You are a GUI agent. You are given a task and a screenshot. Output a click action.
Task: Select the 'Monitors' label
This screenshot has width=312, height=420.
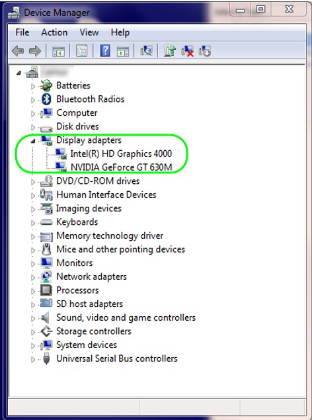tap(75, 263)
